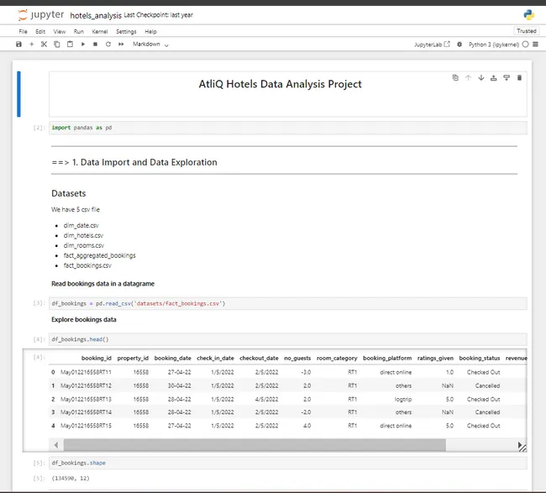Click the output resize handle at corner

(x=522, y=447)
